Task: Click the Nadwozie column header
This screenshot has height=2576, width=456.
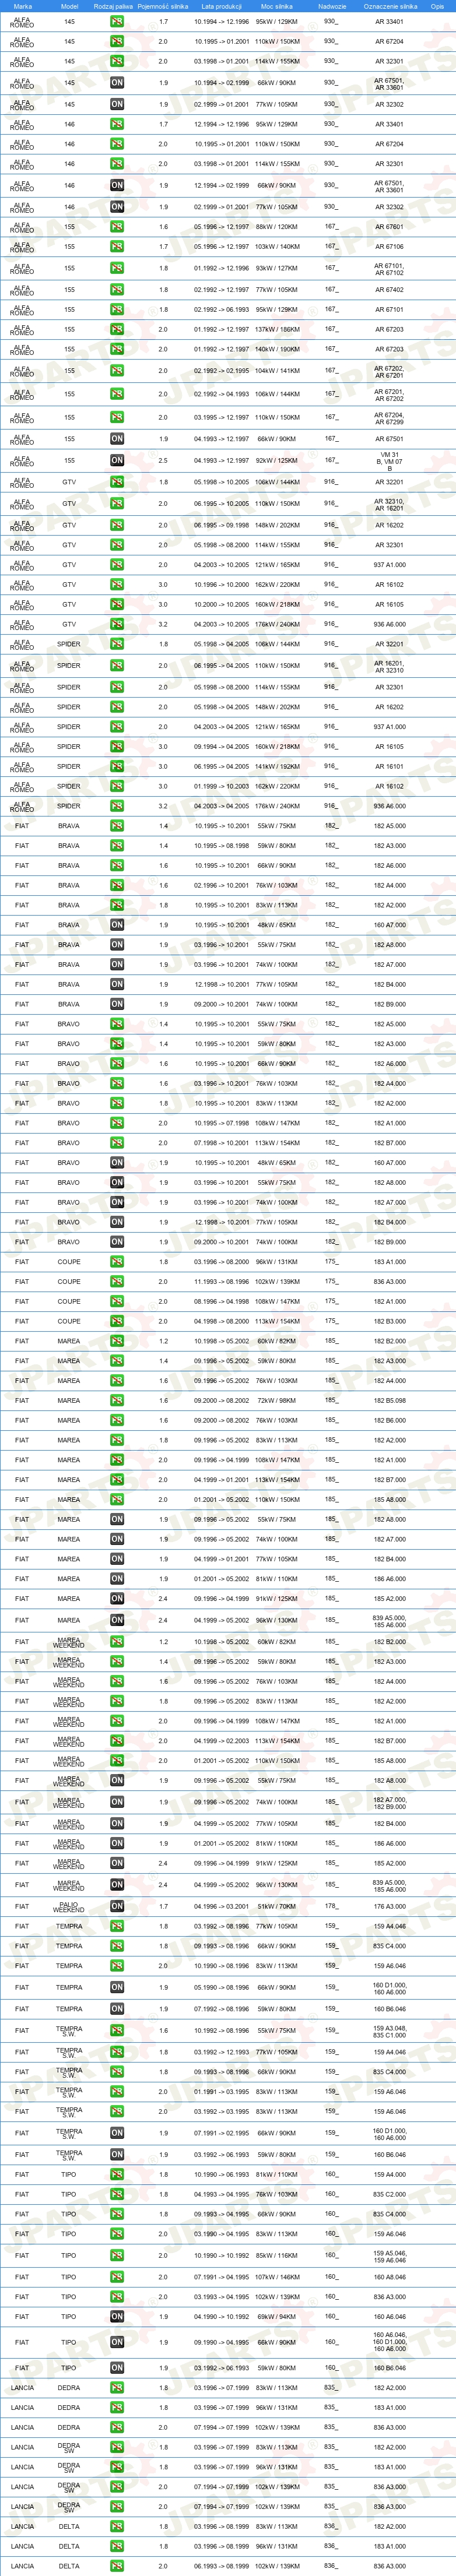Action: pyautogui.click(x=332, y=6)
